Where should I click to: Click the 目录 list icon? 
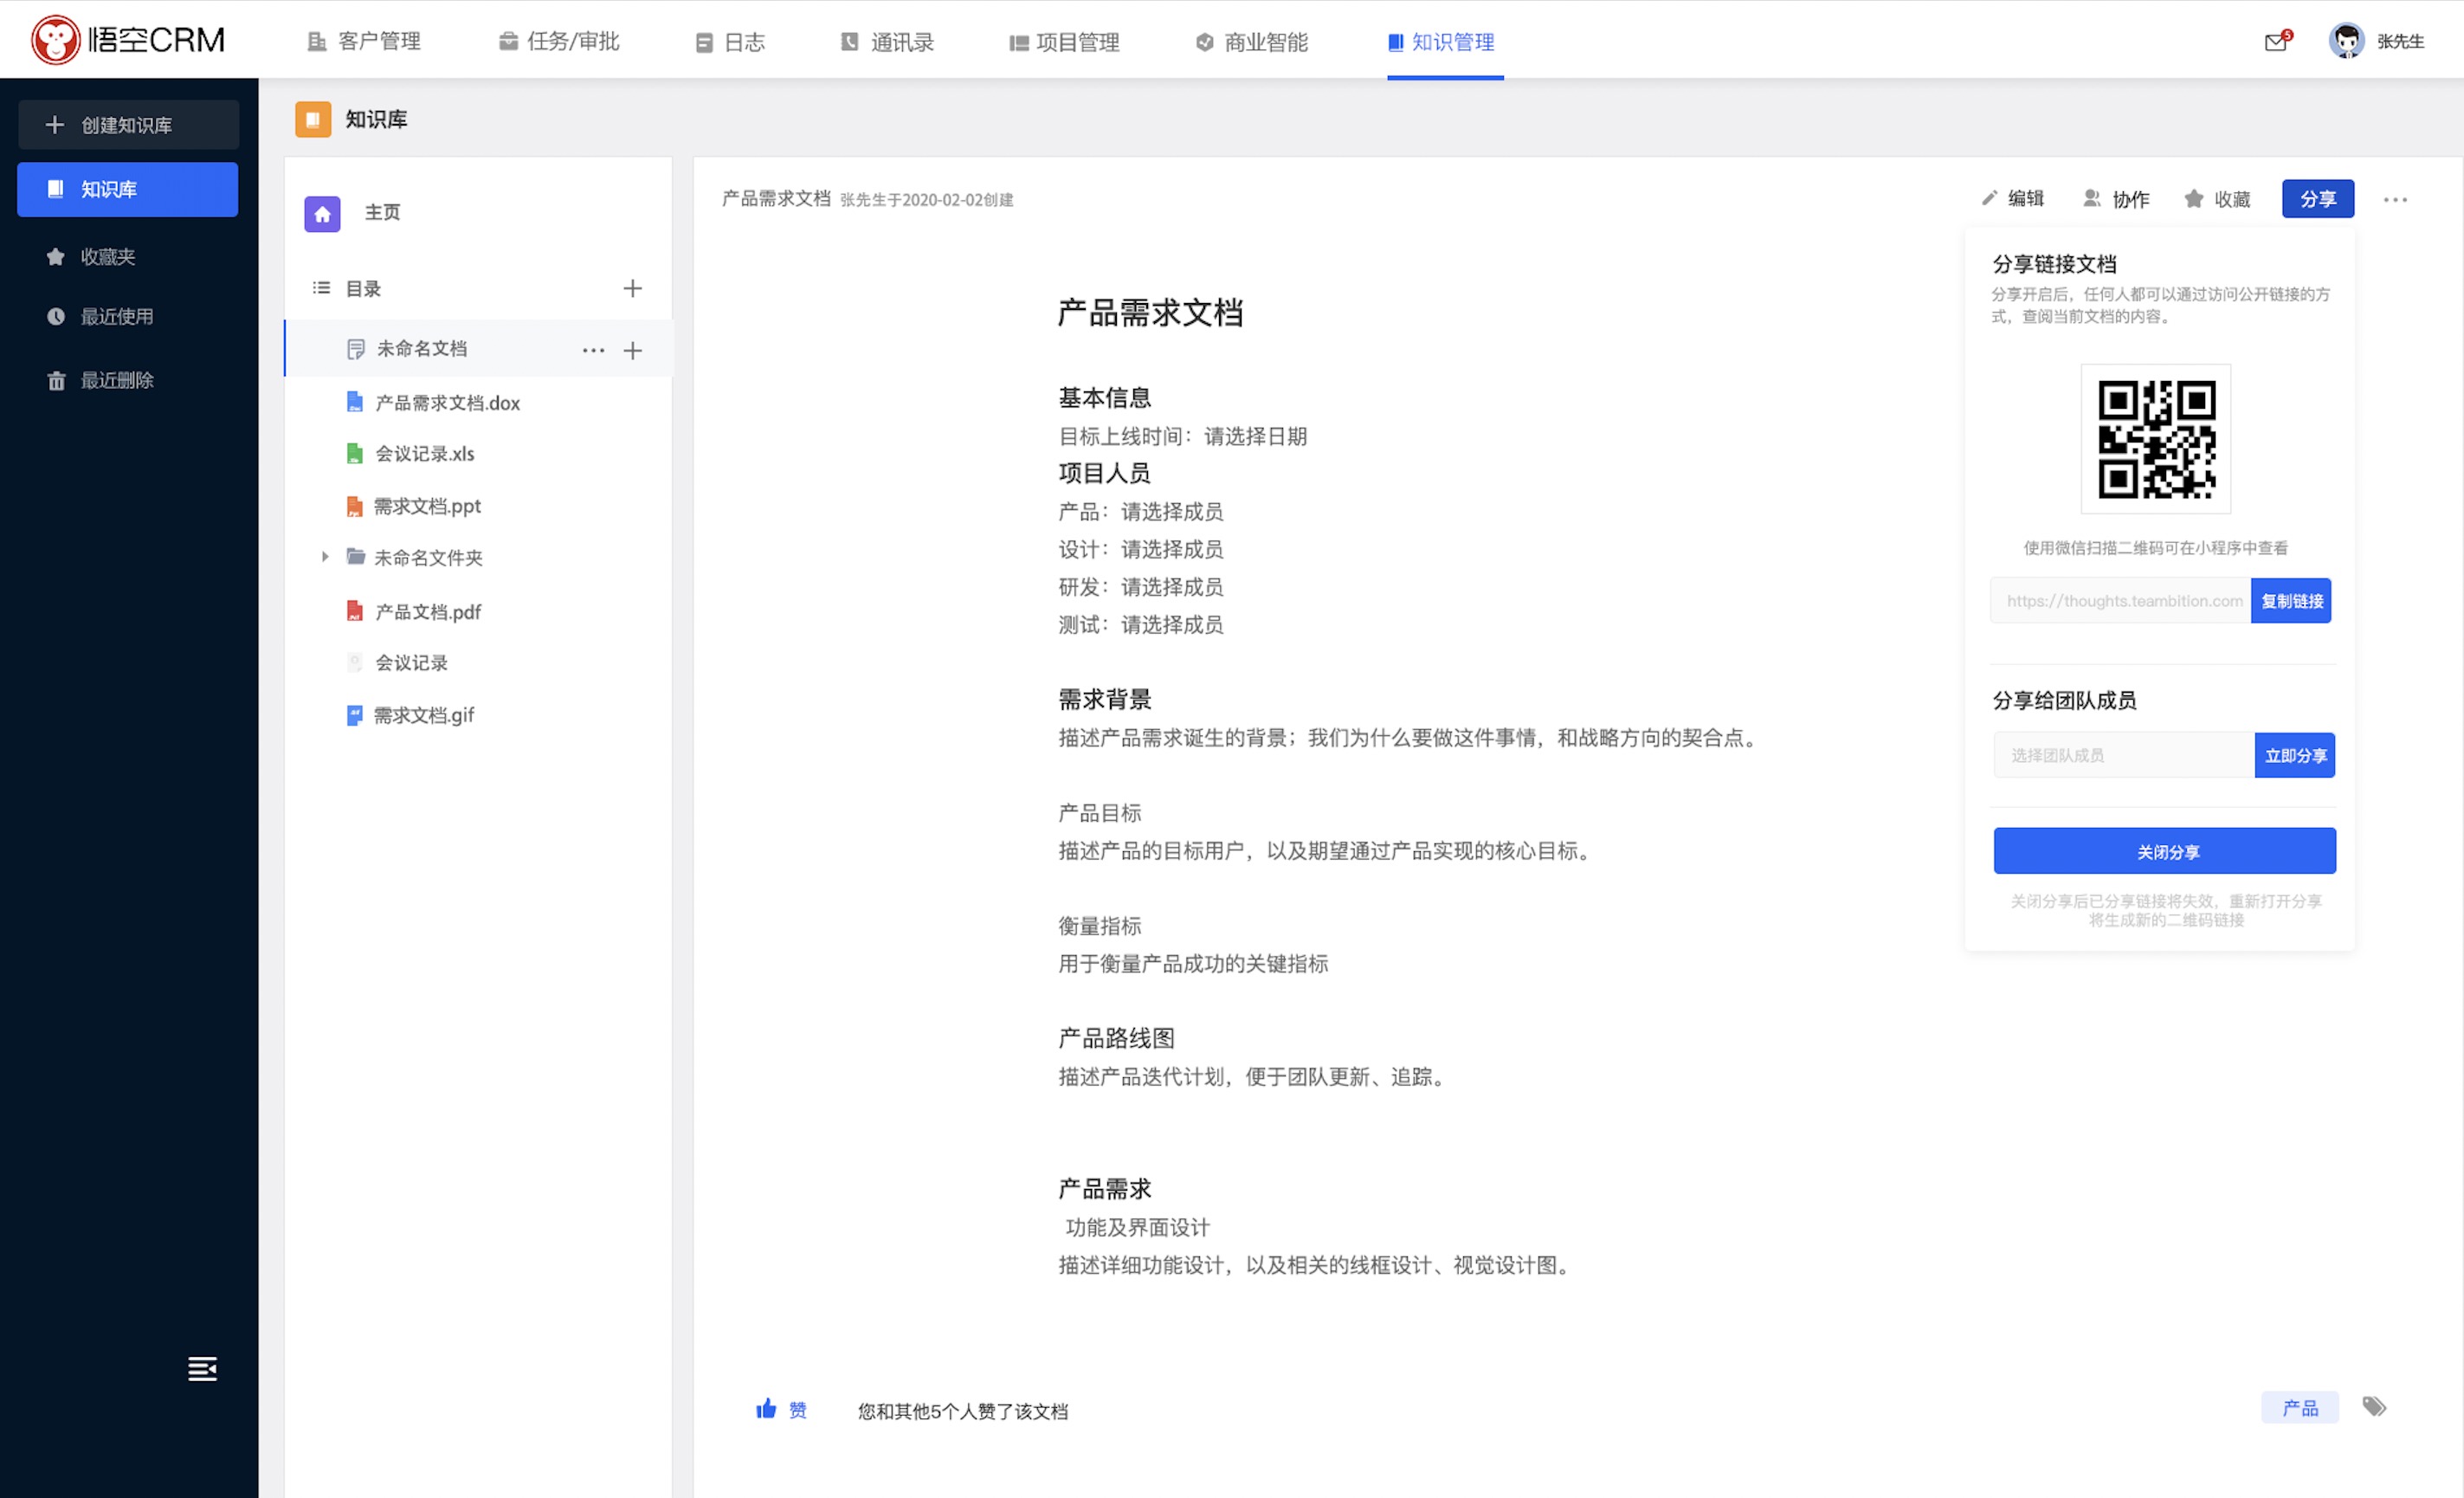pyautogui.click(x=321, y=289)
